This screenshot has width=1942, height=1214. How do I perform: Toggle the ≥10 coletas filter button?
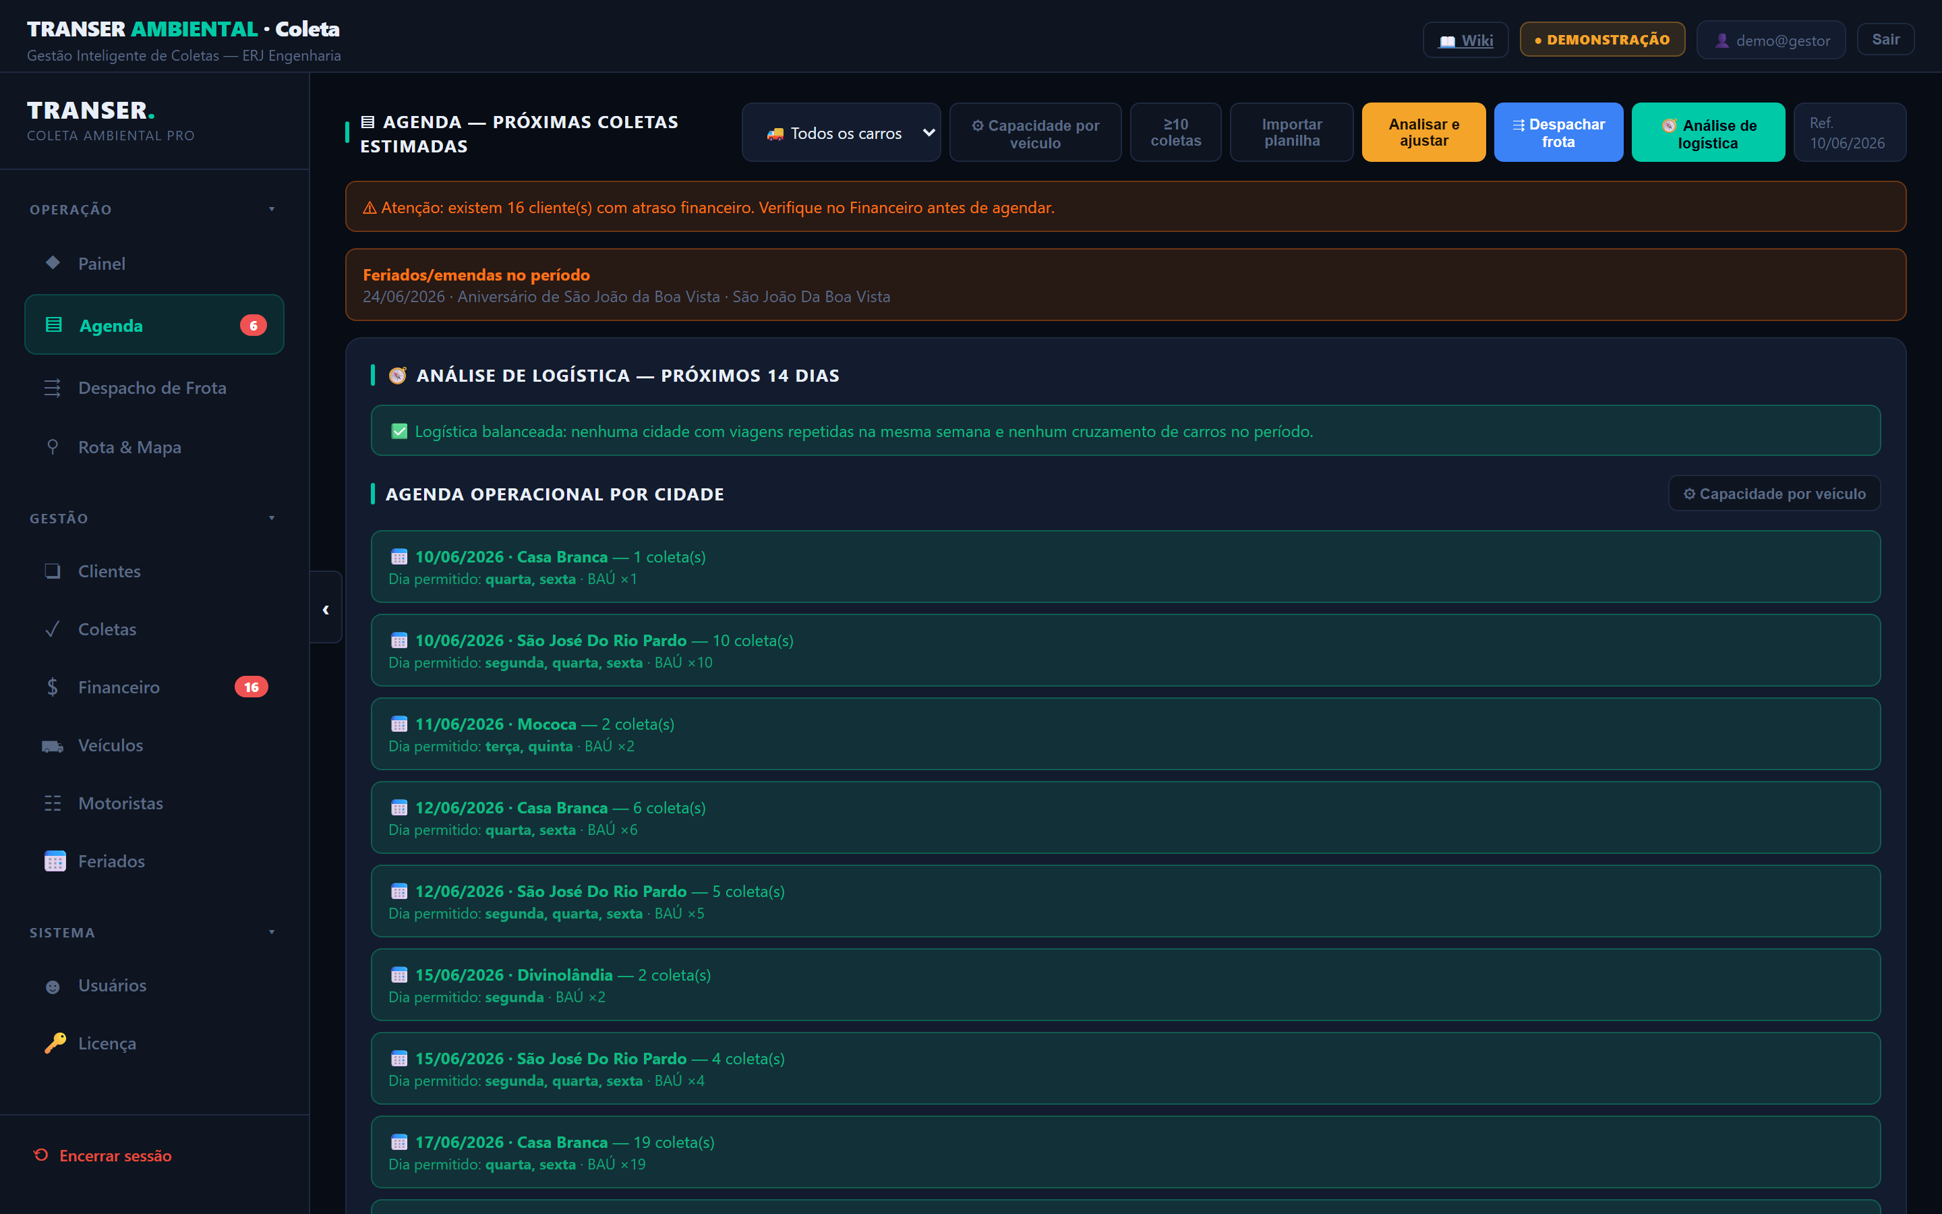(1175, 132)
